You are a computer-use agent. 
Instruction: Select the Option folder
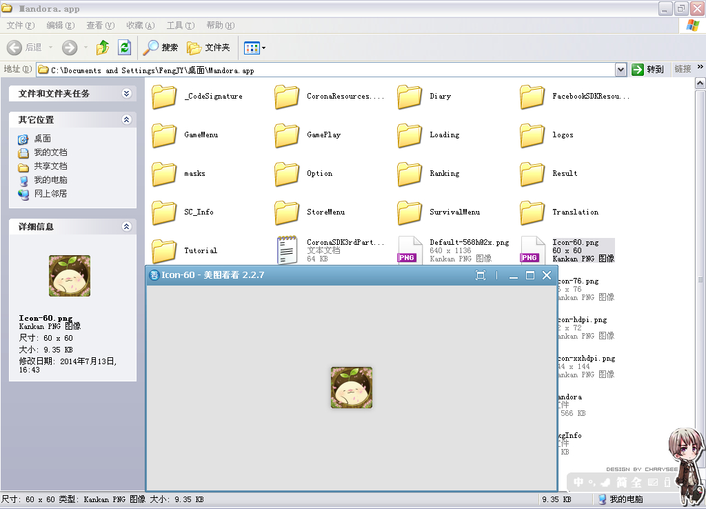[x=303, y=173]
